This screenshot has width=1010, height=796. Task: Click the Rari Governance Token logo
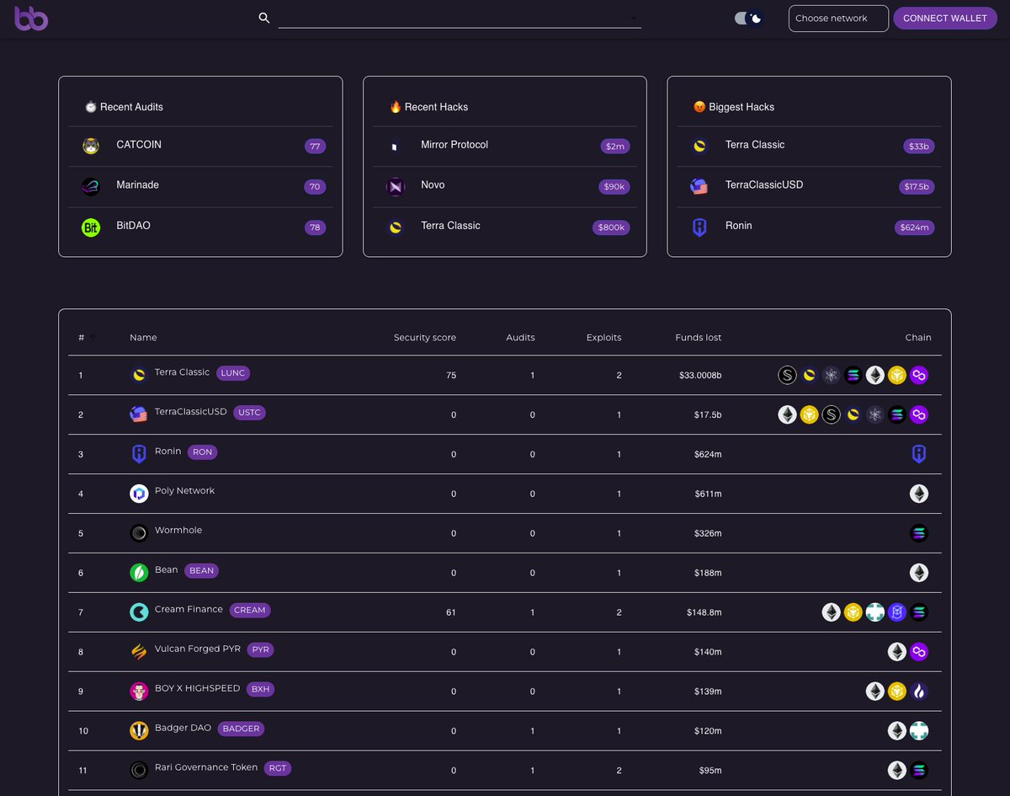(139, 771)
